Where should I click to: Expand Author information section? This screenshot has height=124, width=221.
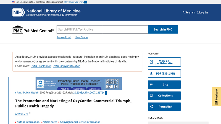[x=27, y=122]
